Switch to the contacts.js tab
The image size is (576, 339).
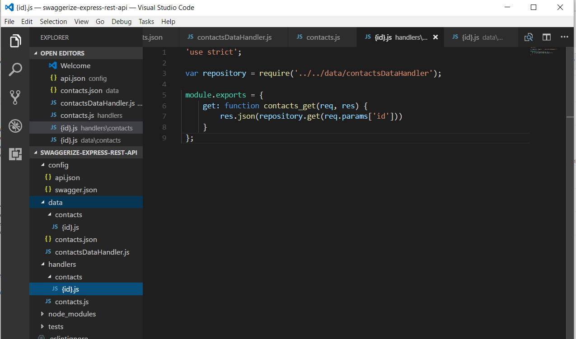click(323, 37)
